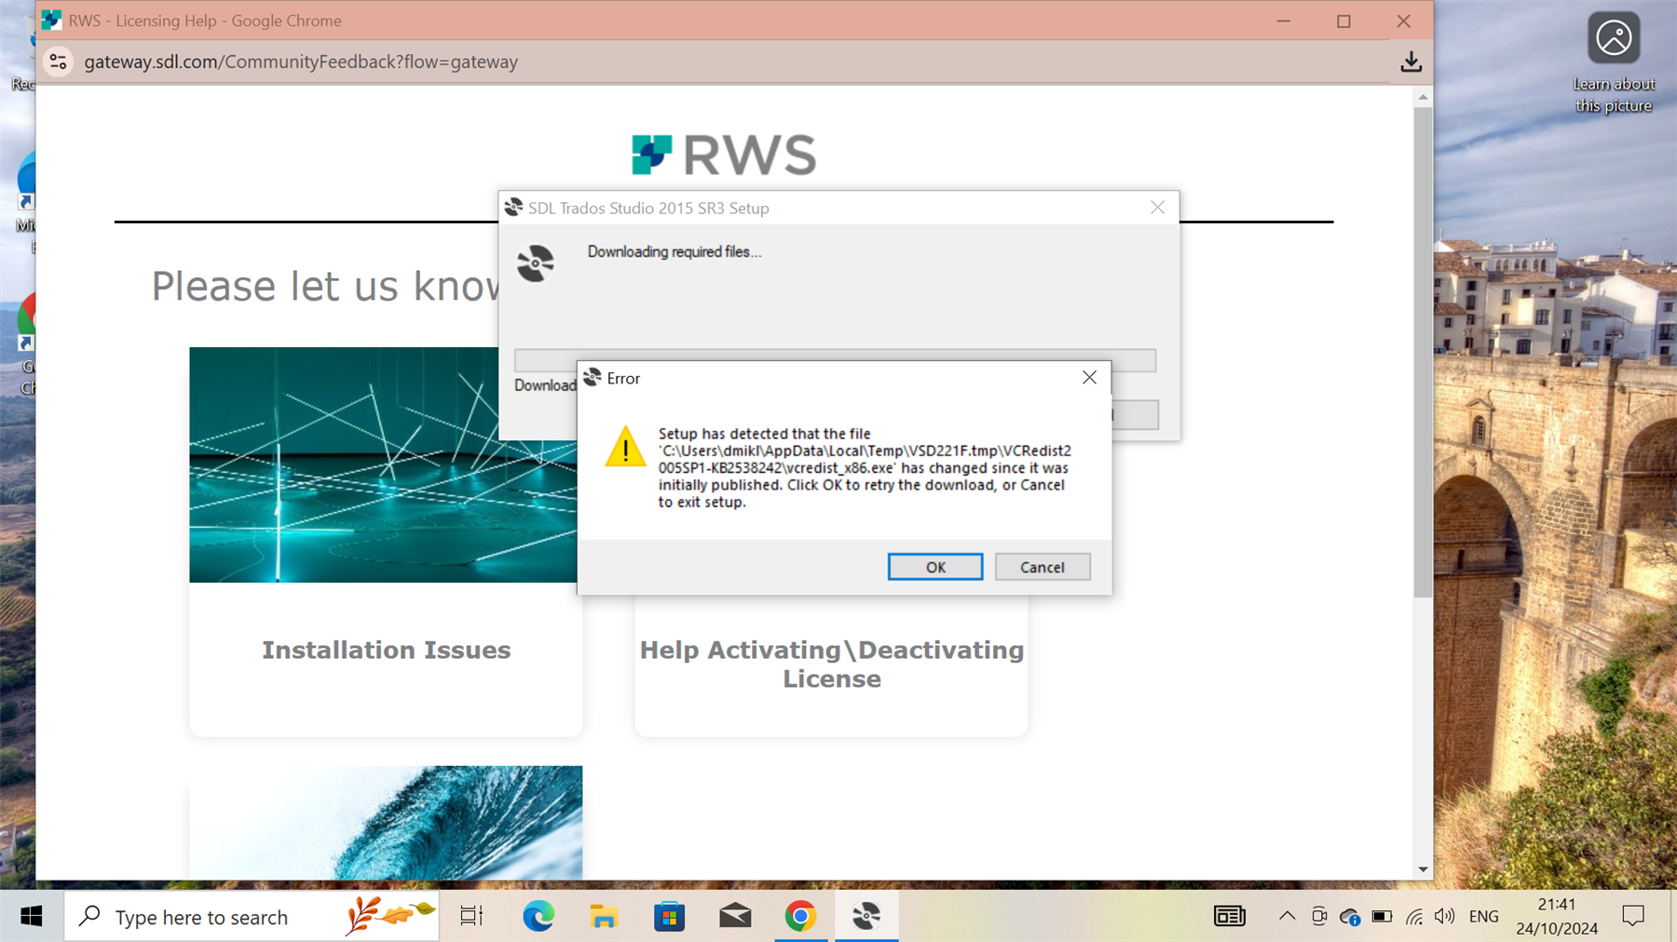Cancel the Error dialog to exit setup

coord(1042,567)
